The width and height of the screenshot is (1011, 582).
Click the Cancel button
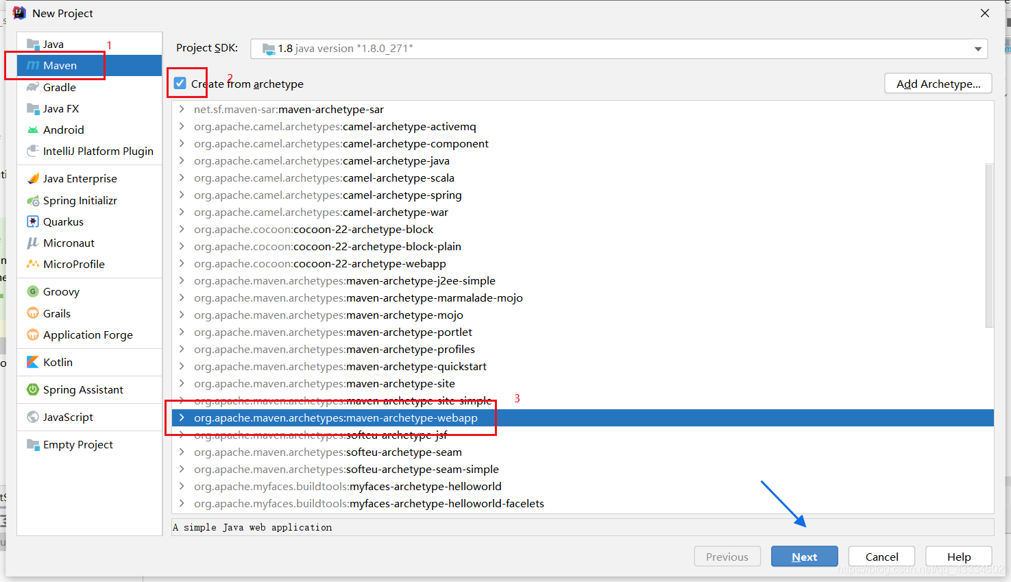882,557
